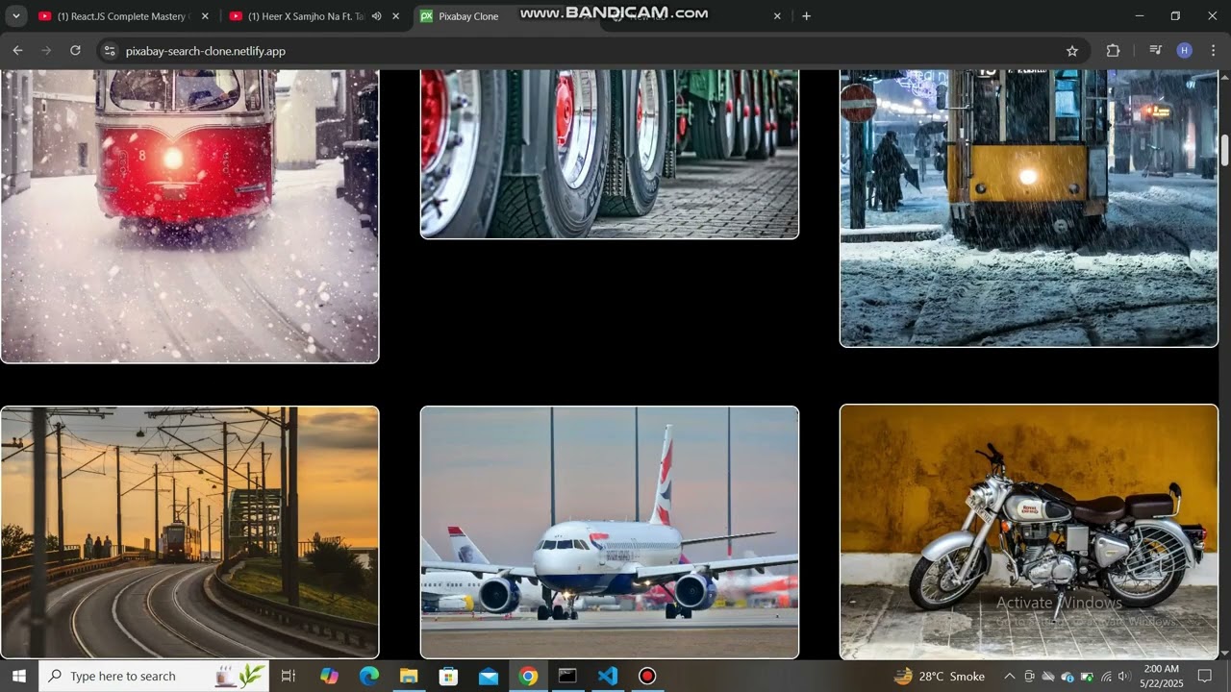
Task: Select the Pixabay Clone tab
Action: pyautogui.click(x=507, y=16)
